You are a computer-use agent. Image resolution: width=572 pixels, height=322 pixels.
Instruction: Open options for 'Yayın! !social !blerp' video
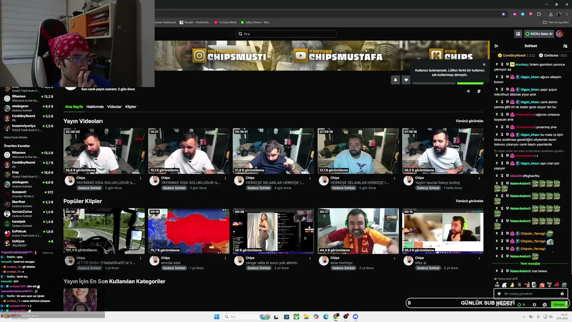click(479, 178)
